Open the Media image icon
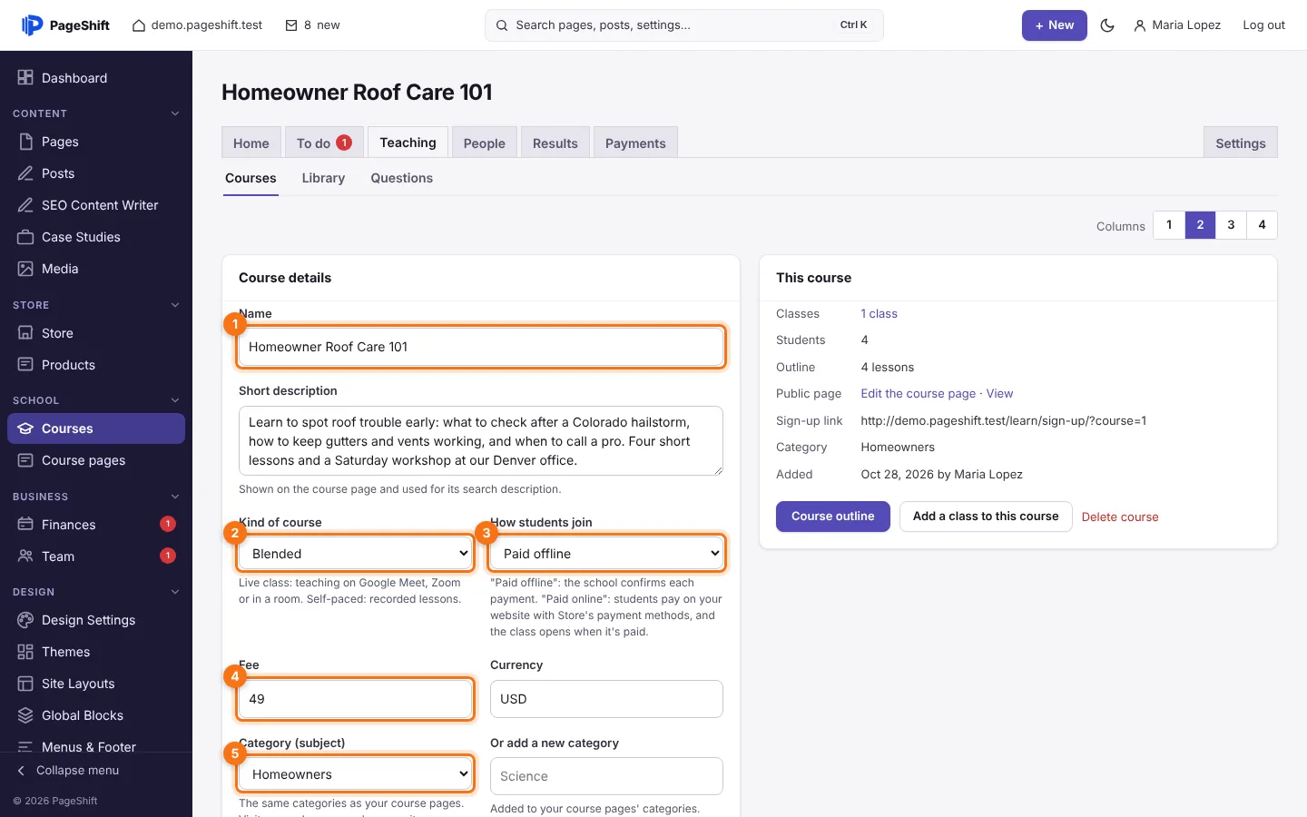Image resolution: width=1307 pixels, height=817 pixels. [x=25, y=269]
